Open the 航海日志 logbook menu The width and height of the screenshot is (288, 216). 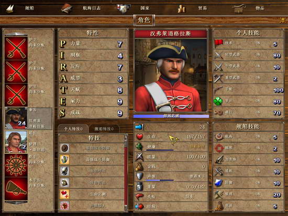click(x=81, y=8)
